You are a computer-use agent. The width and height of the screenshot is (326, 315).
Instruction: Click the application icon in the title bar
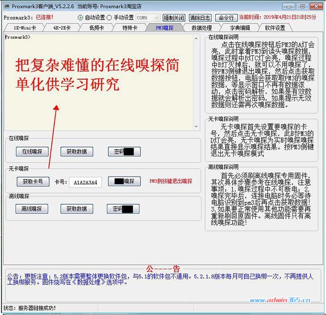click(7, 6)
